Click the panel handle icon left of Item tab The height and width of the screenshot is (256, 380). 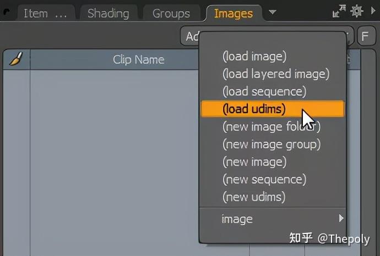point(8,12)
